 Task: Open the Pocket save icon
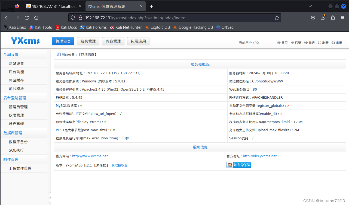313,18
